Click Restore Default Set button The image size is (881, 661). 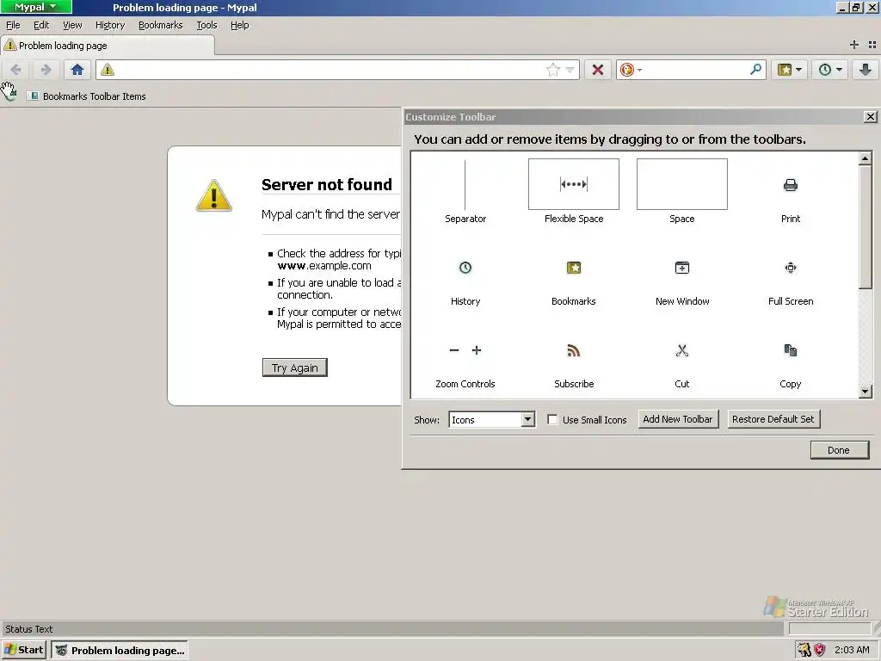point(773,419)
